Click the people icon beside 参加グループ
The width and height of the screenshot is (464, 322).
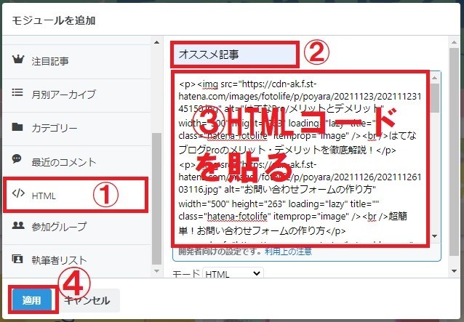(x=18, y=225)
